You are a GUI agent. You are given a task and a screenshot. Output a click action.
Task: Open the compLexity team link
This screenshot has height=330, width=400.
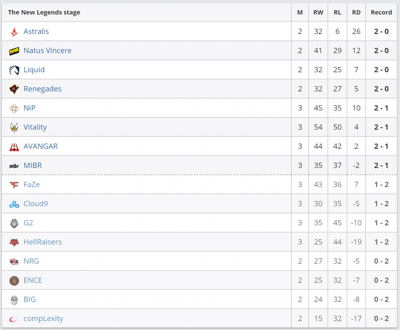(43, 318)
